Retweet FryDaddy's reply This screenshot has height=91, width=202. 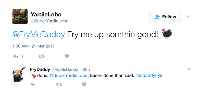(x=59, y=84)
